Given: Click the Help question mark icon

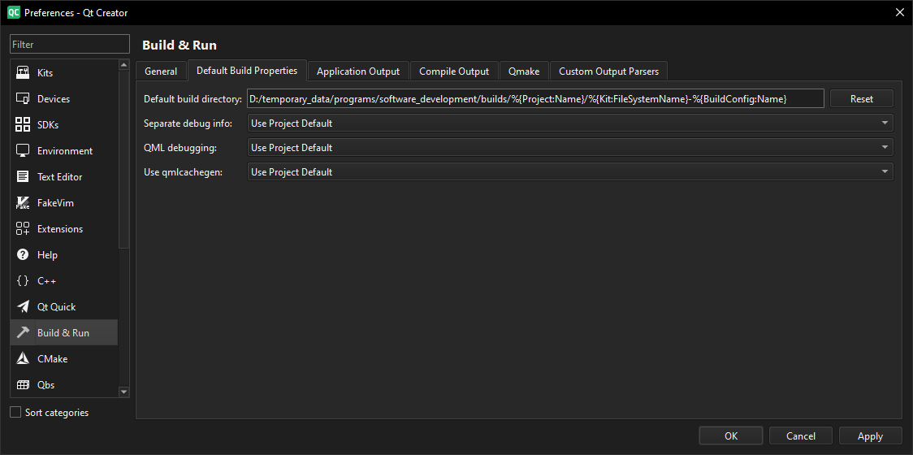Looking at the screenshot, I should [x=23, y=254].
